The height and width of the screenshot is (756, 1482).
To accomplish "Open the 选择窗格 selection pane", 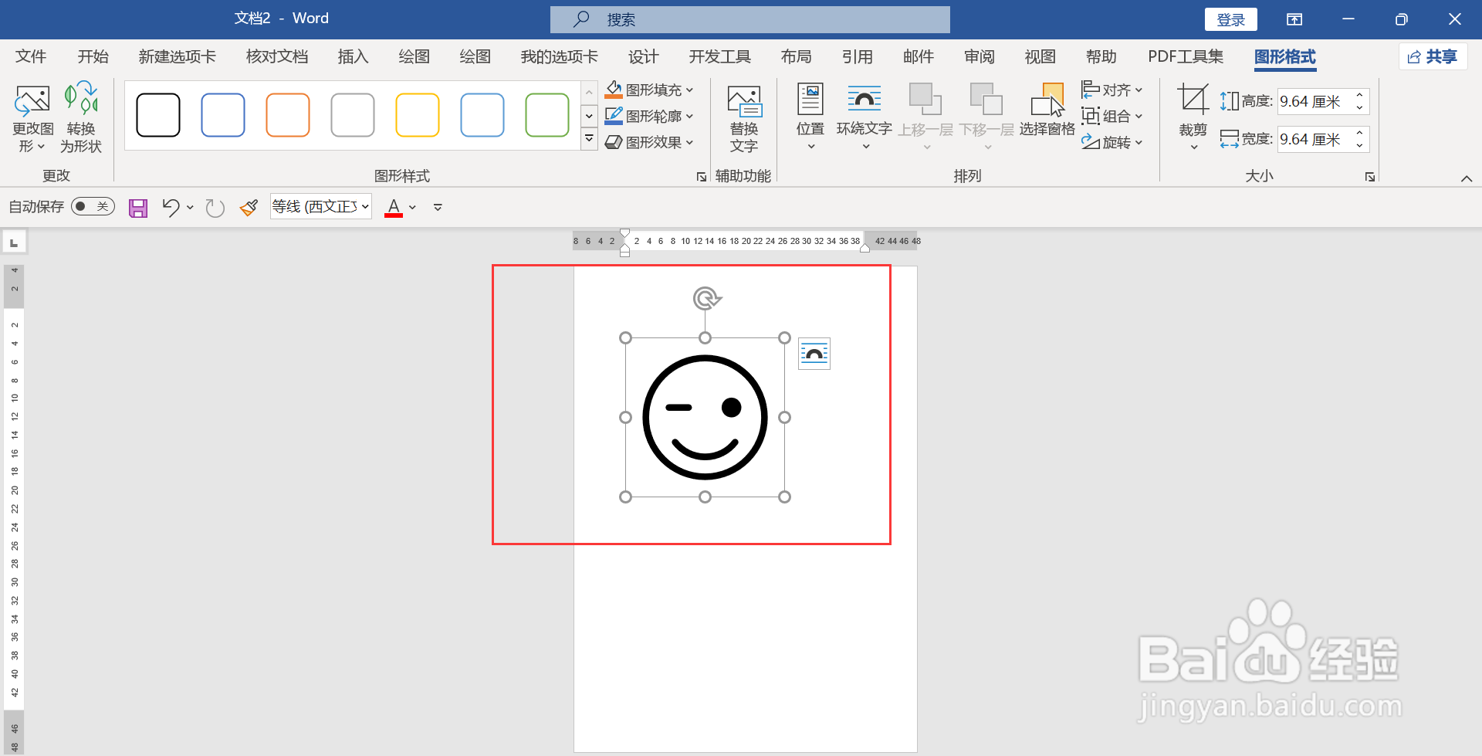I will point(1047,110).
